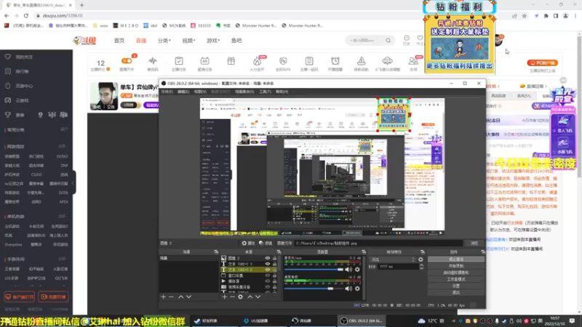Hide the highlighted 文本 (GDI+) 2 source
Screen dimensions: 582x327
[267, 270]
